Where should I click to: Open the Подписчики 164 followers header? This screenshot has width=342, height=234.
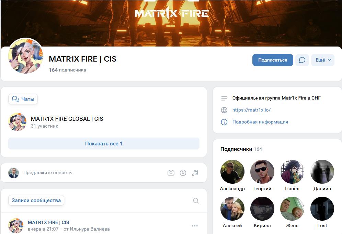241,149
